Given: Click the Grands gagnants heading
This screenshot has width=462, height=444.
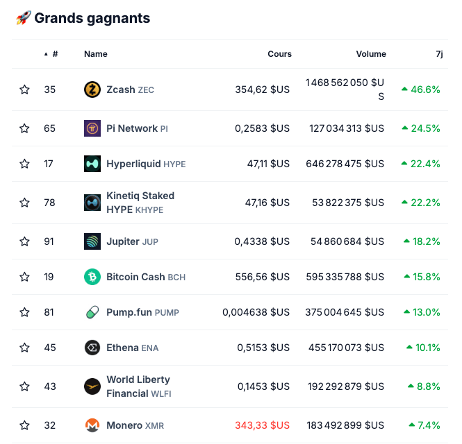Looking at the screenshot, I should tap(92, 18).
